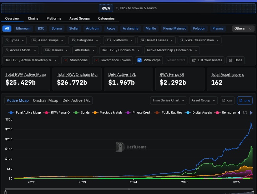Filter by Arbitrum chain
This screenshot has height=194, width=257.
[92, 28]
